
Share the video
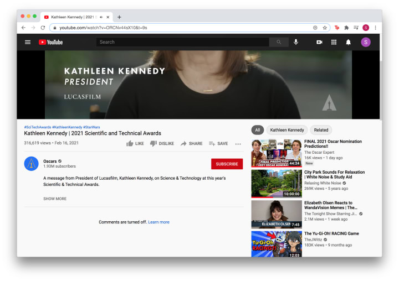(192, 144)
